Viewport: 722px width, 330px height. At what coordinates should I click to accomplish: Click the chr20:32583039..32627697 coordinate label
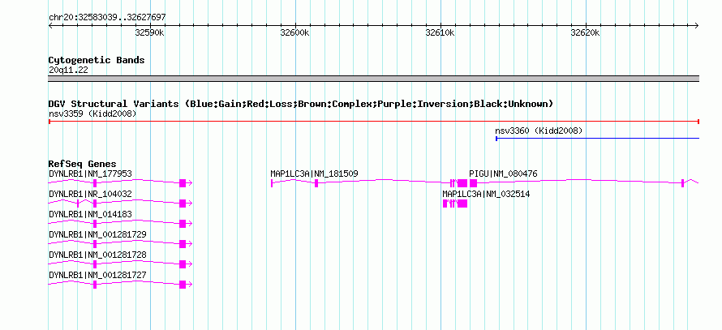tap(107, 18)
